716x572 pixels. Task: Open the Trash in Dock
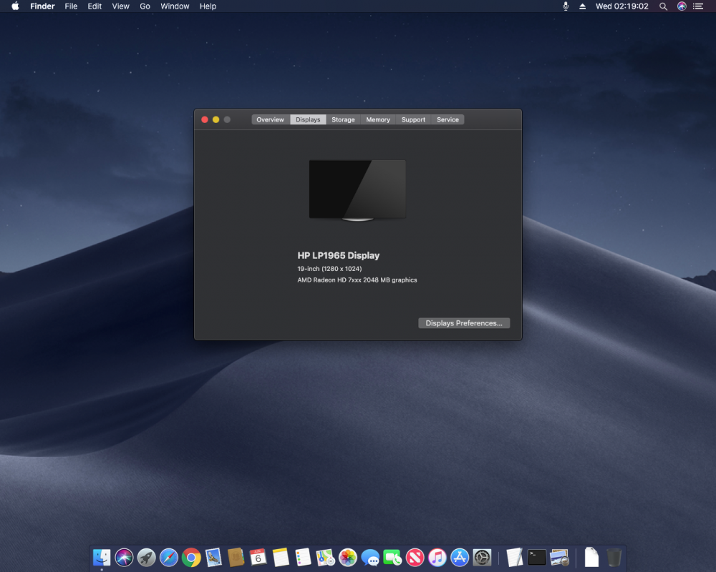coord(614,558)
